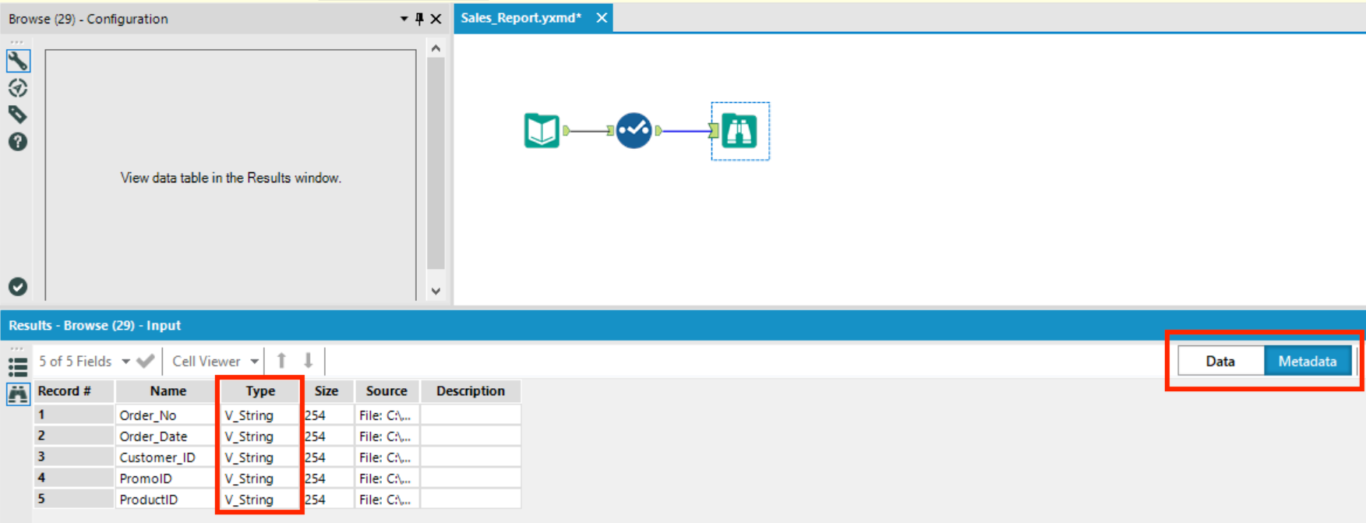Select the Select tool node on canvas
This screenshot has height=523, width=1366.
tap(634, 130)
